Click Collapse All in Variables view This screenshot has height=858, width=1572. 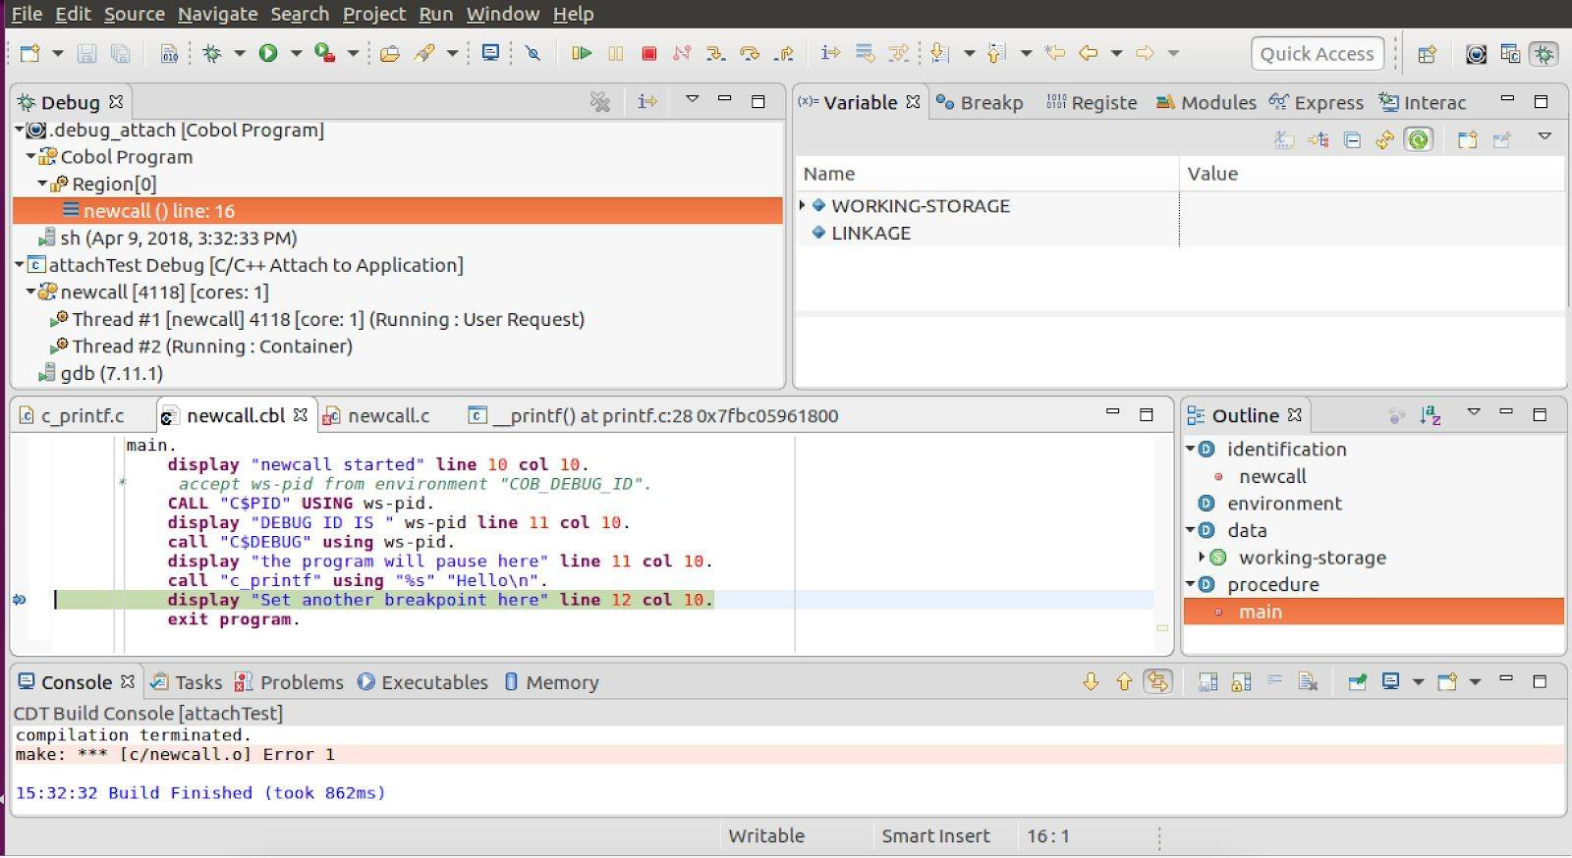[x=1352, y=140]
